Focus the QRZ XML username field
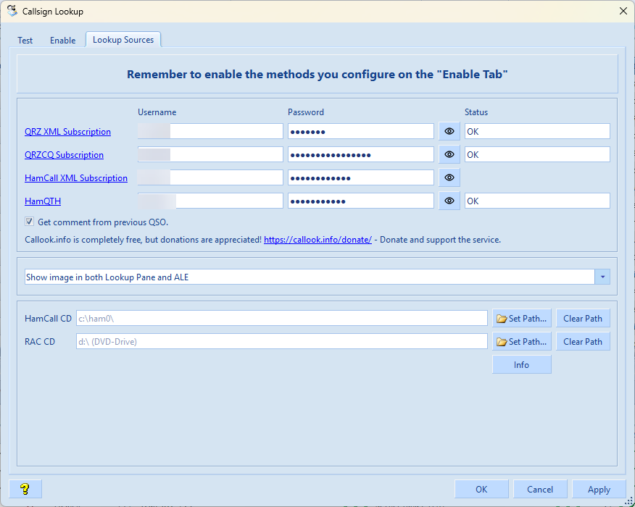 (x=210, y=132)
